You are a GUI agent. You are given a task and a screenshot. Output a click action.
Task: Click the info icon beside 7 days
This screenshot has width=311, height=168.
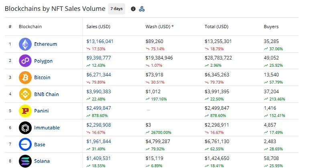pos(133,9)
